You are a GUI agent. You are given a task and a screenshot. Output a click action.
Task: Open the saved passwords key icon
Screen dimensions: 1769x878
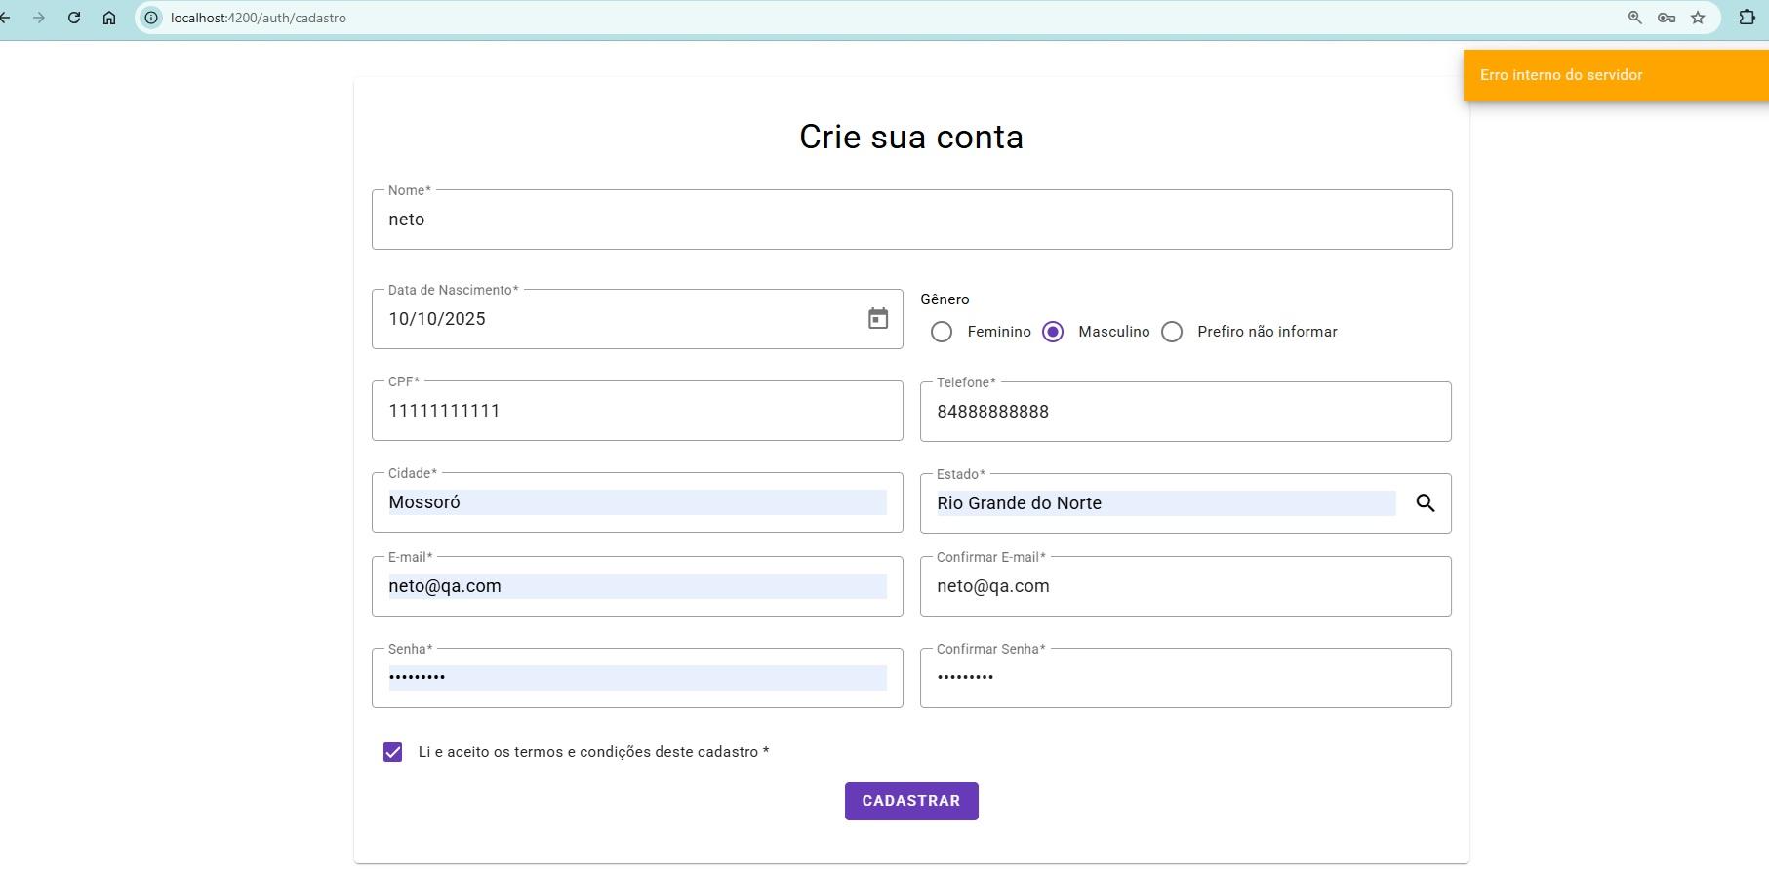pos(1665,17)
